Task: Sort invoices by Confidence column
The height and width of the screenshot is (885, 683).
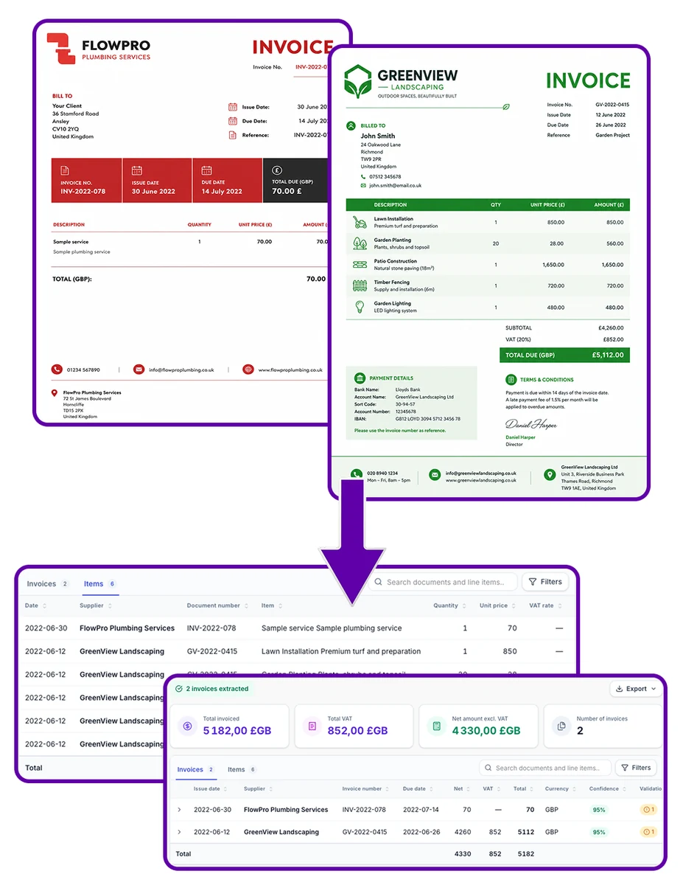Action: click(x=607, y=788)
